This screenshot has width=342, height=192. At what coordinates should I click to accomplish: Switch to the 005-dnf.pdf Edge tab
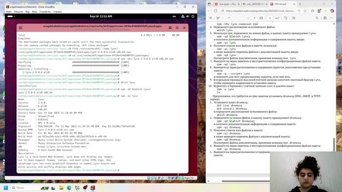tap(283, 4)
